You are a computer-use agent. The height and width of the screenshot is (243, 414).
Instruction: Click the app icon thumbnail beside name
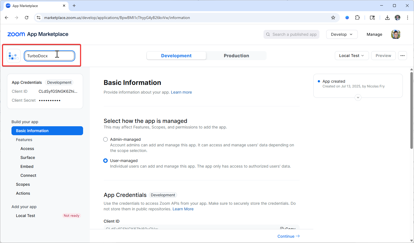point(14,56)
